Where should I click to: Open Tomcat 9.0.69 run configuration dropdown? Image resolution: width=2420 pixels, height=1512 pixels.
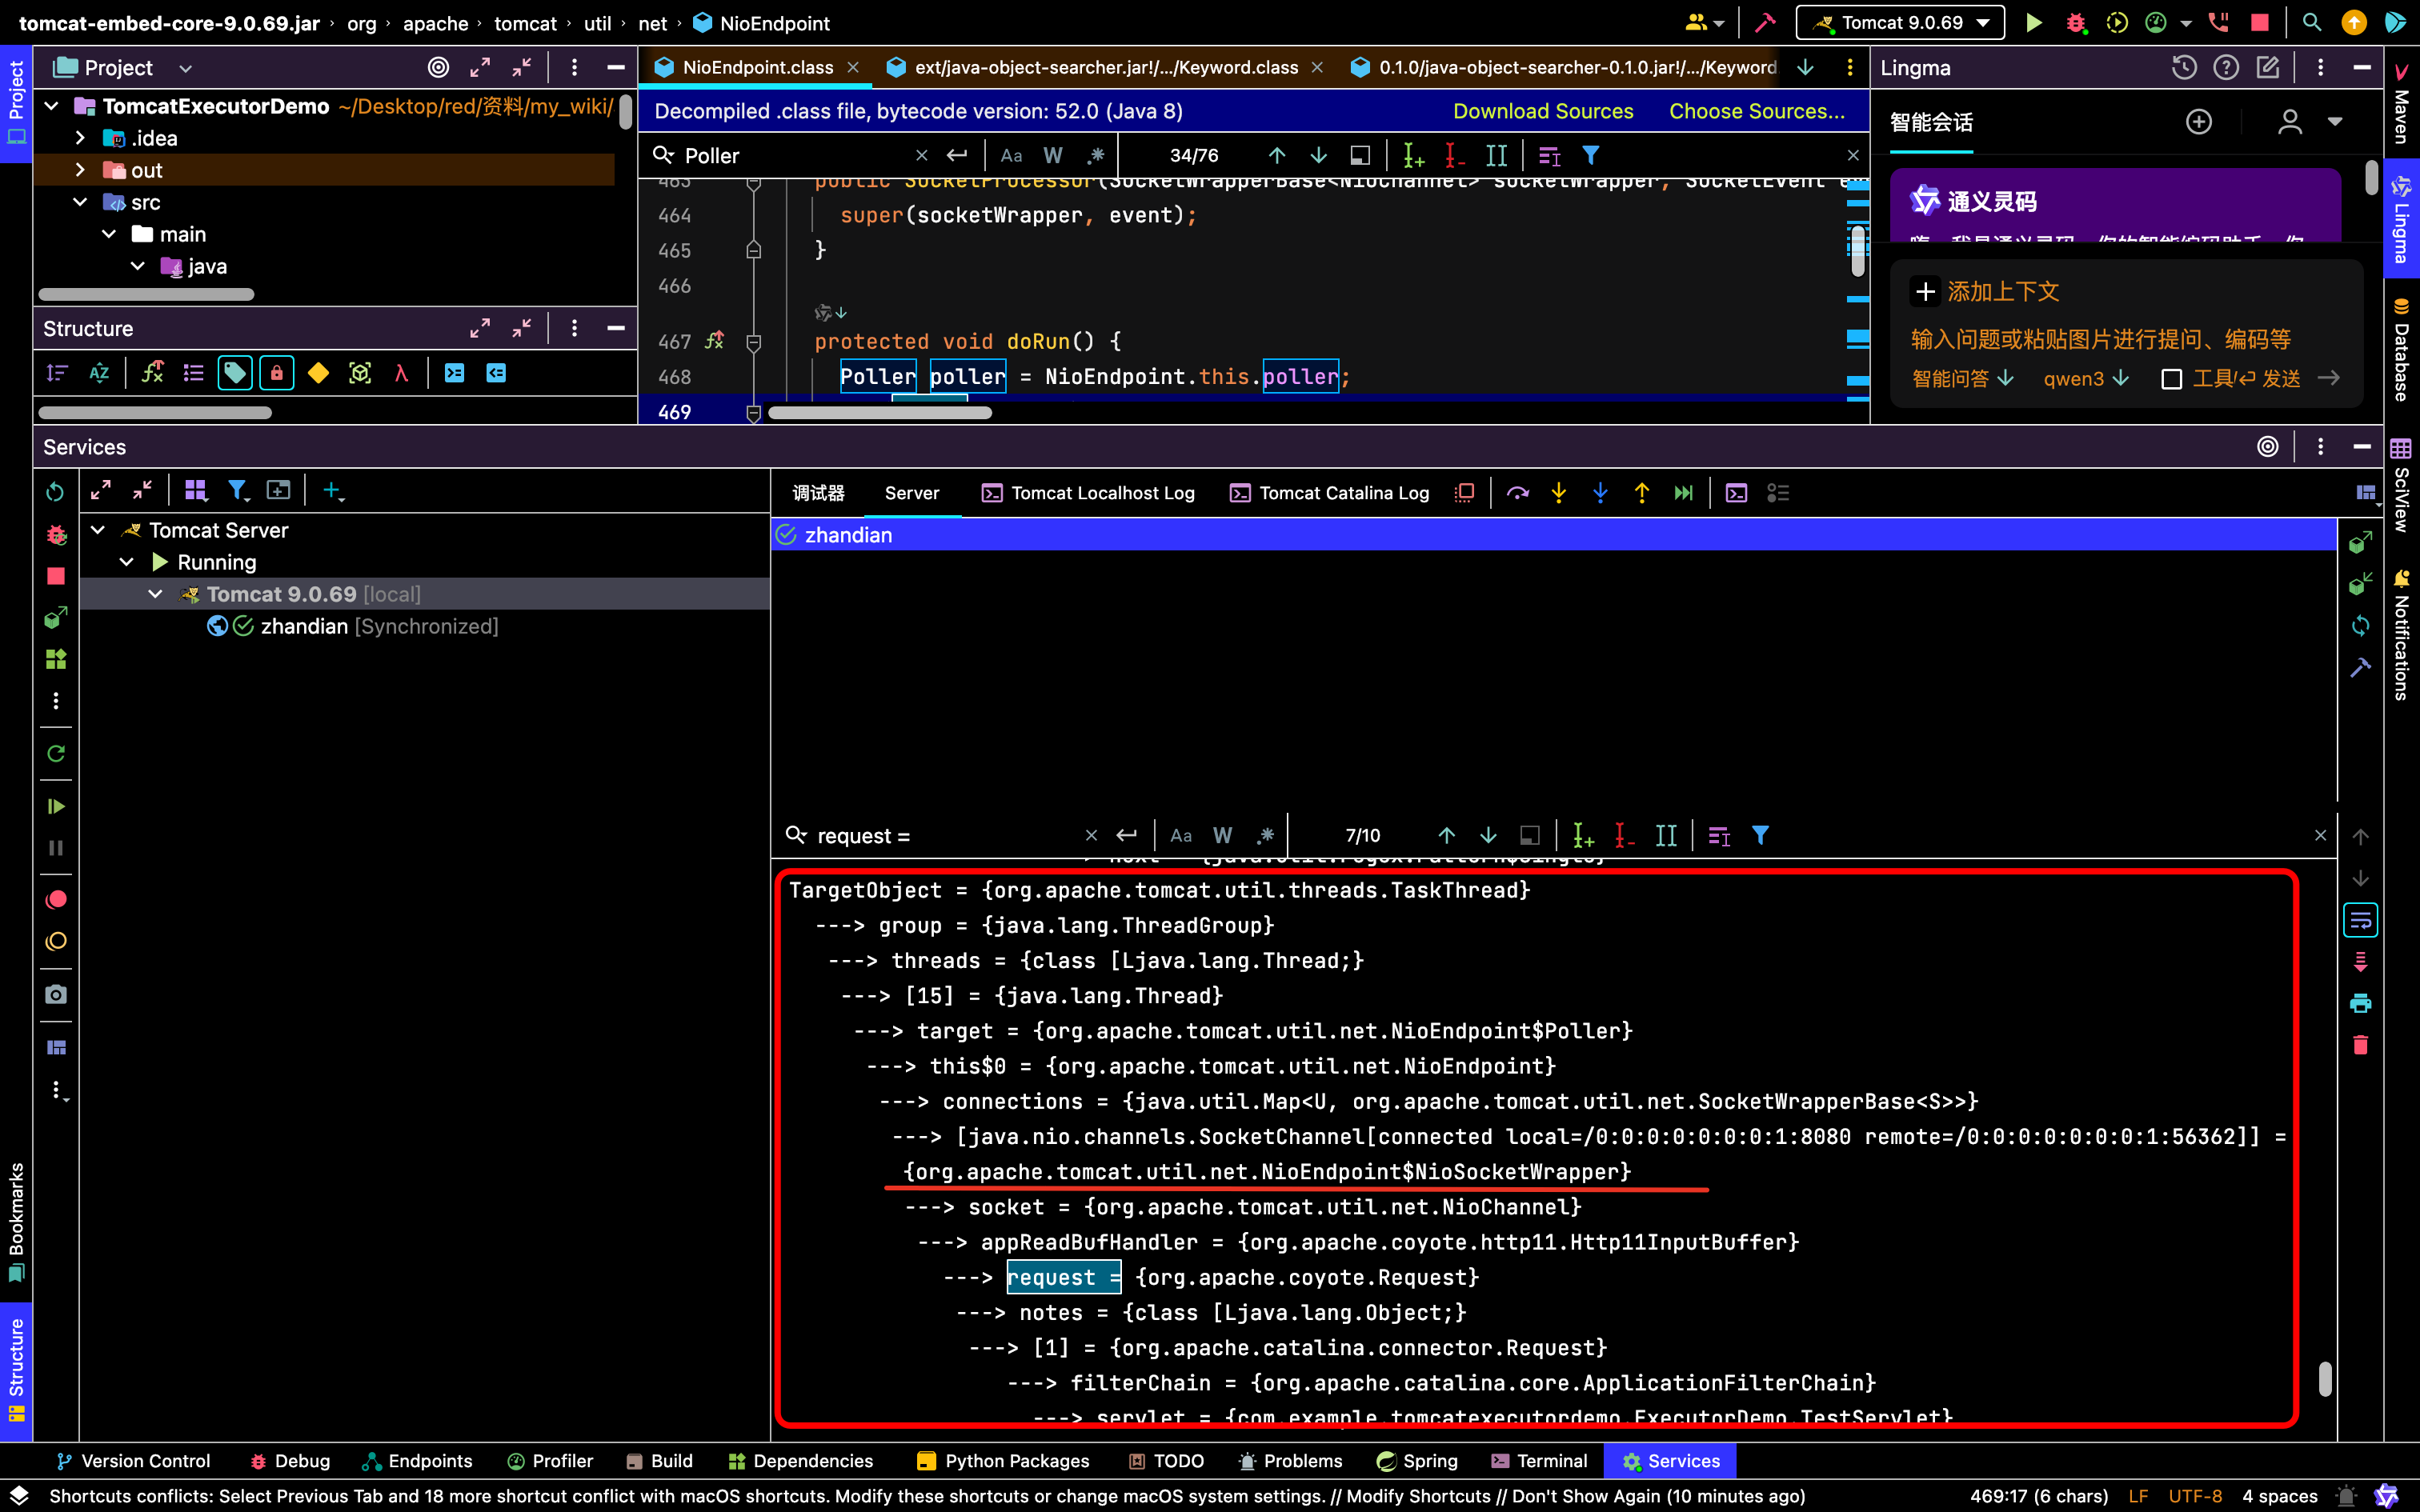[x=1900, y=22]
